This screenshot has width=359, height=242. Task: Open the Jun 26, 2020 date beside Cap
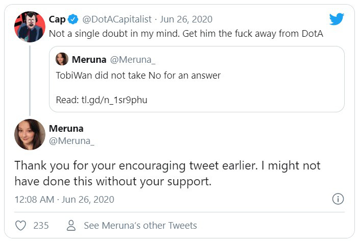[x=186, y=19]
